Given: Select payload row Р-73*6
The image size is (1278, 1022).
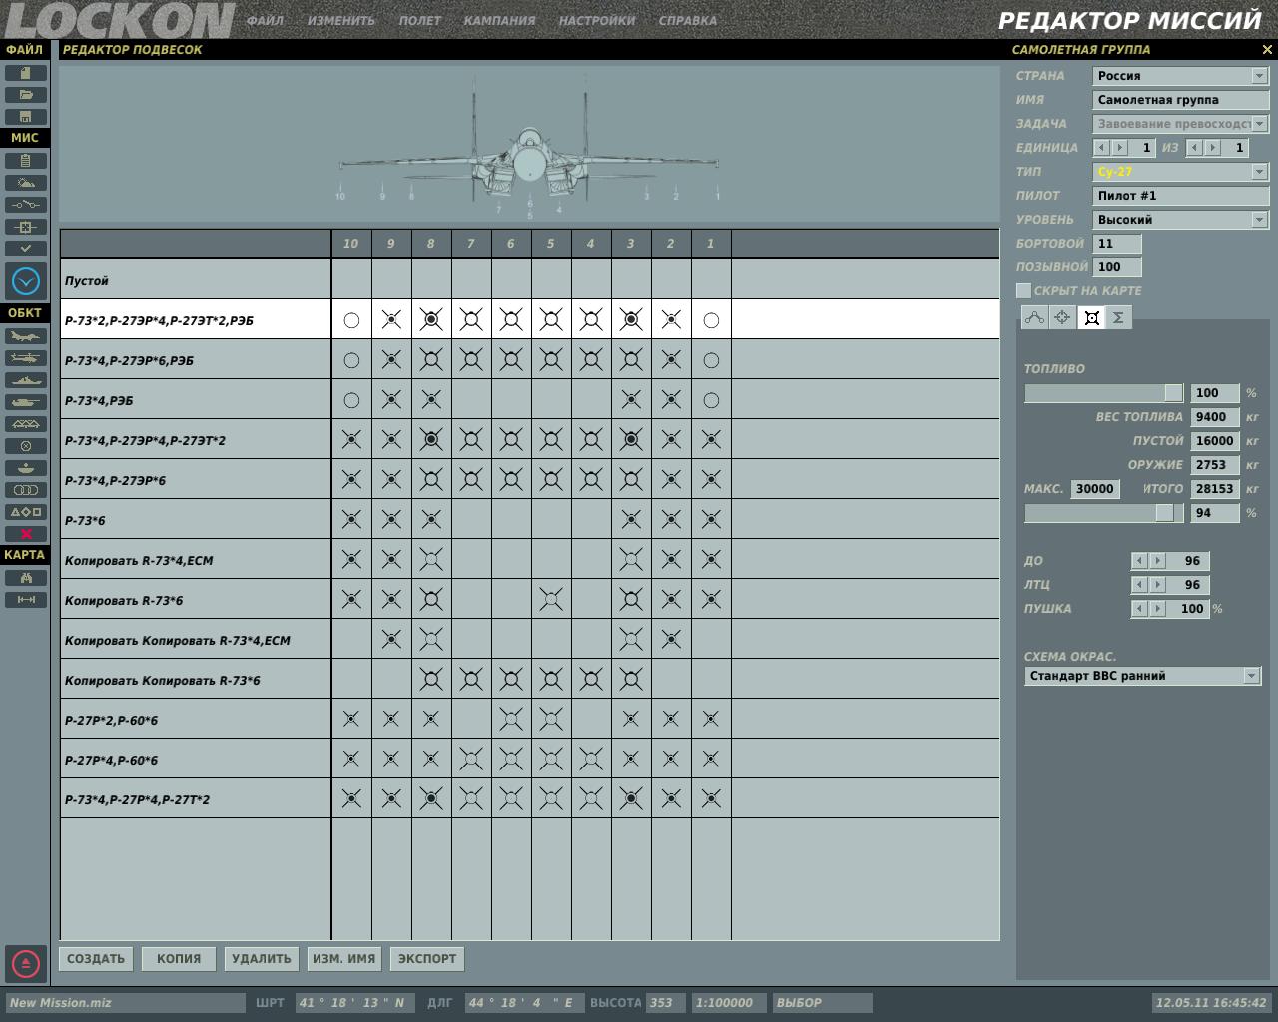Looking at the screenshot, I should (x=530, y=520).
